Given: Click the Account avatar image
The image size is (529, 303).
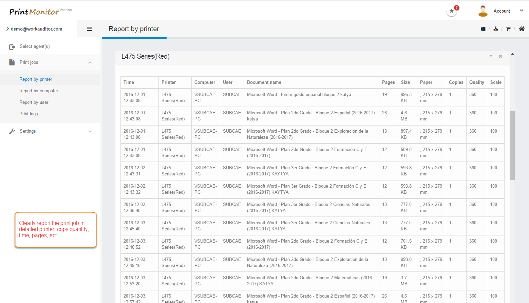Looking at the screenshot, I should click(x=483, y=11).
